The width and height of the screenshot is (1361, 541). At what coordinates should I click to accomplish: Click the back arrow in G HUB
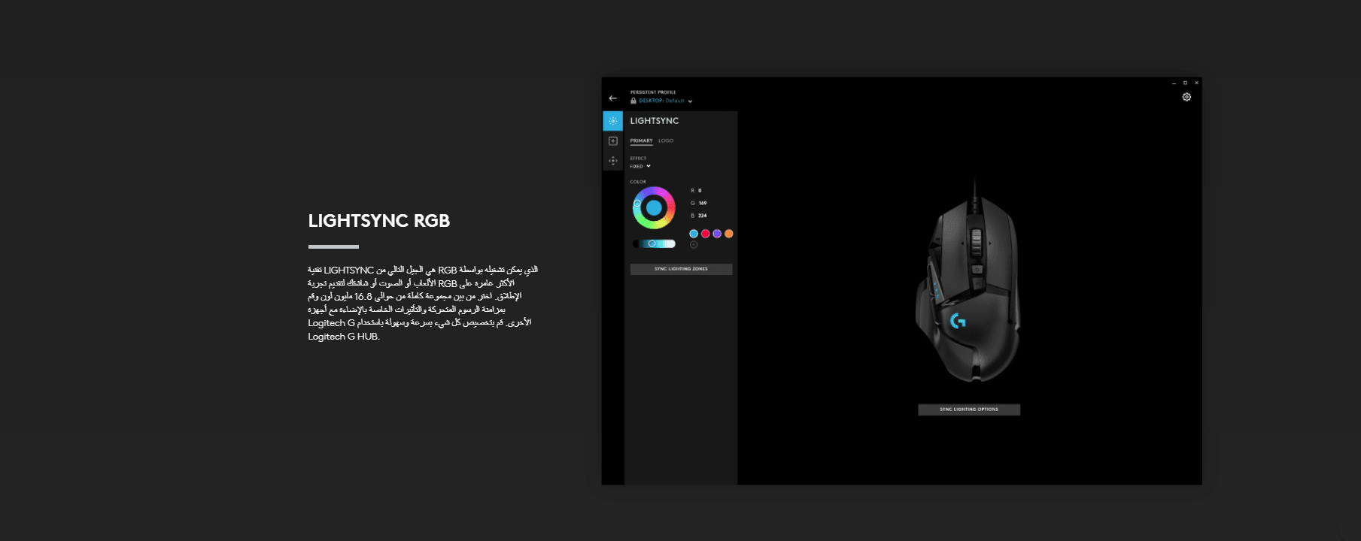[612, 98]
